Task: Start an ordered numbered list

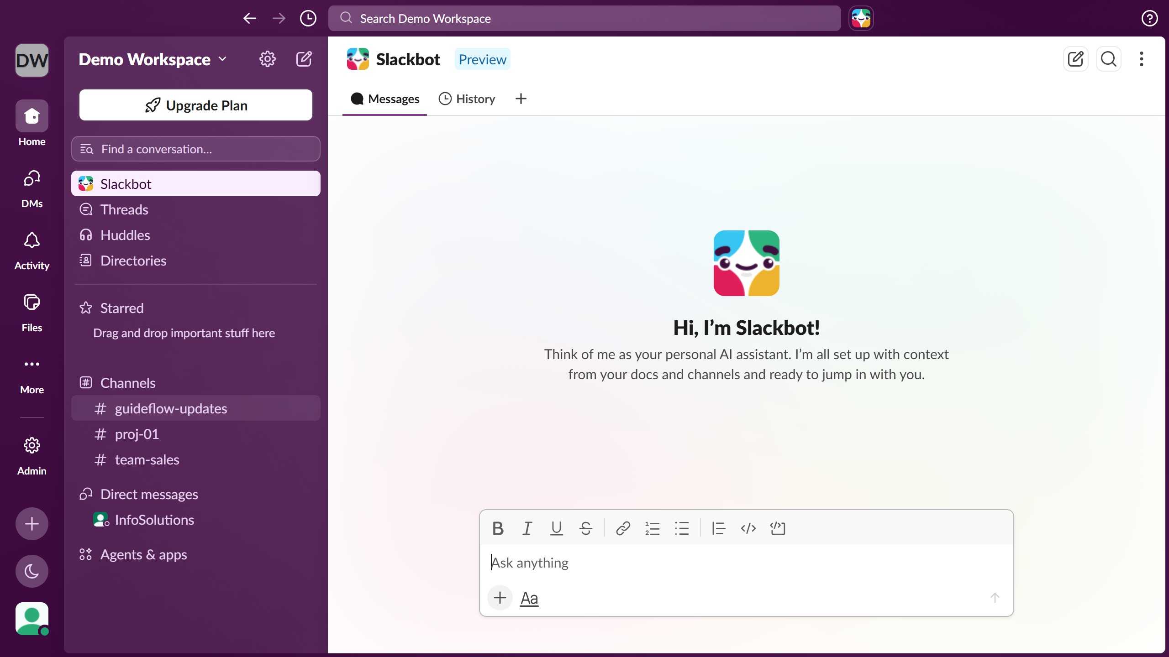Action: (652, 528)
